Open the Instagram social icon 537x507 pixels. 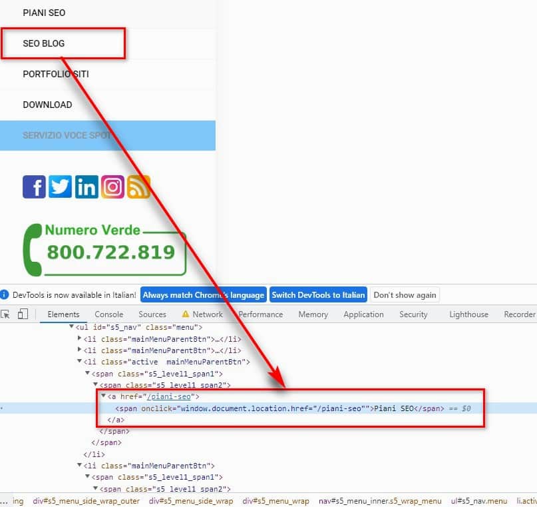[112, 187]
